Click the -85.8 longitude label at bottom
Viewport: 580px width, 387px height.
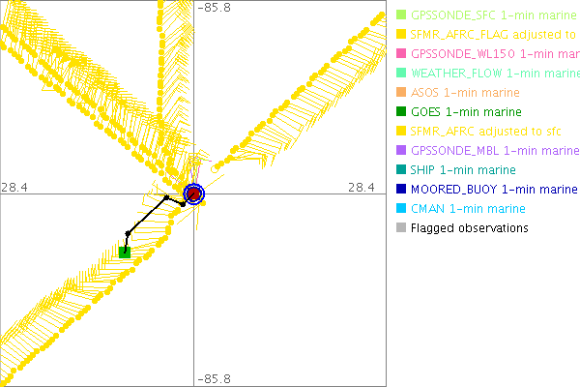(x=214, y=379)
